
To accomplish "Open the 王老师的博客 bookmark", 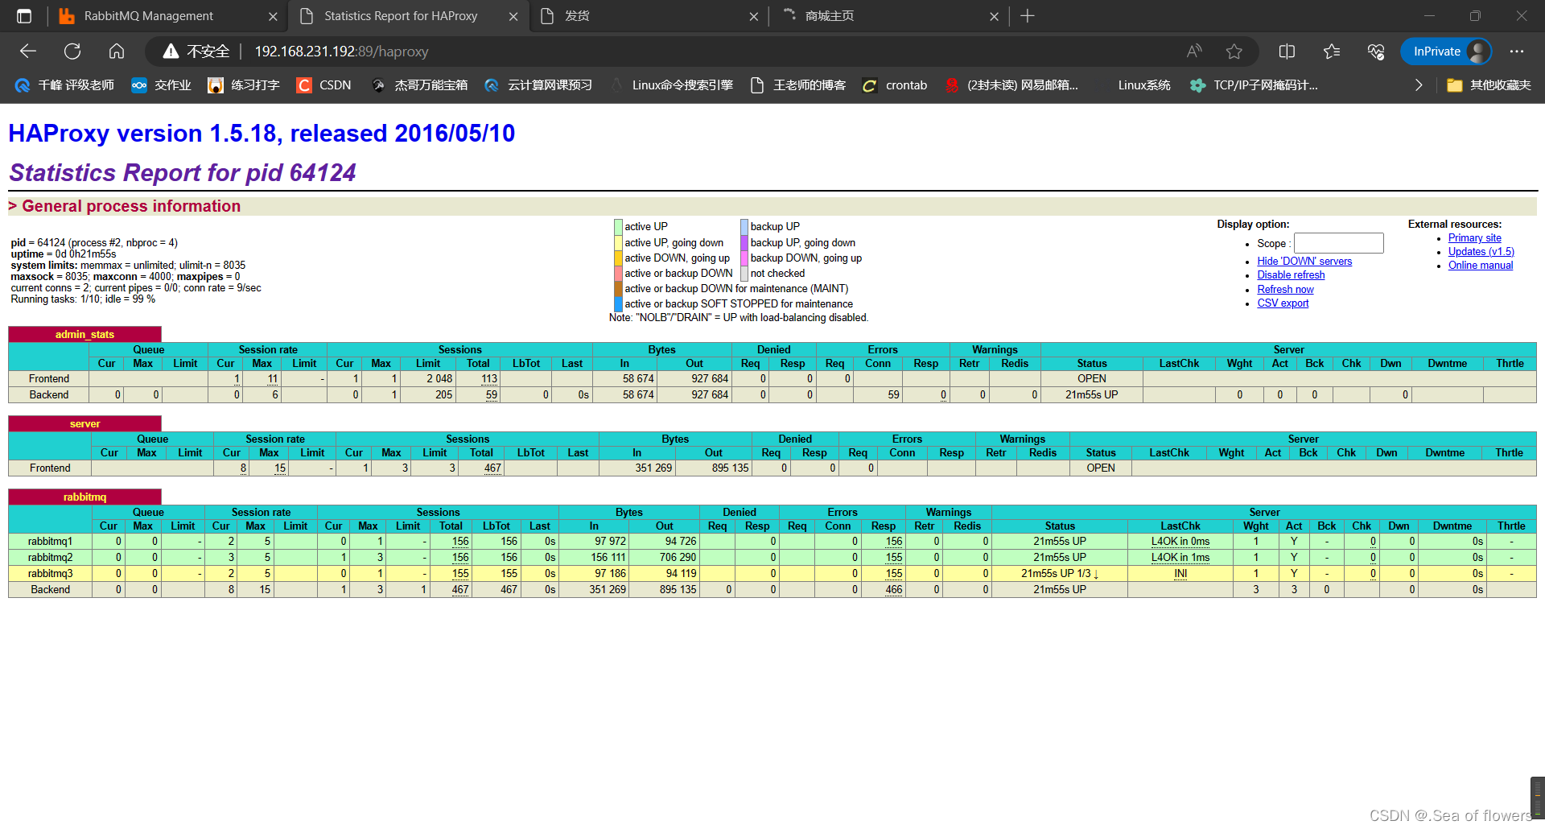I will (798, 85).
